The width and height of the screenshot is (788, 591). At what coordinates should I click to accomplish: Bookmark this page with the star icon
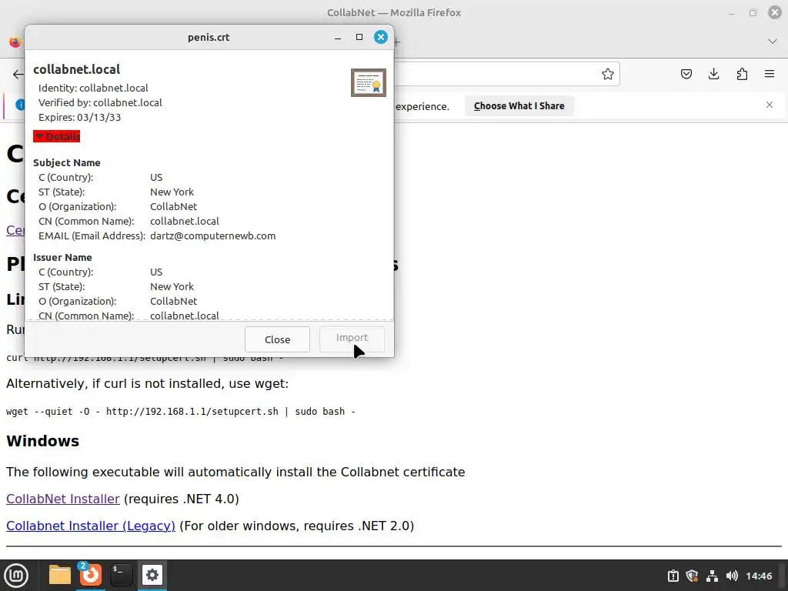[608, 75]
